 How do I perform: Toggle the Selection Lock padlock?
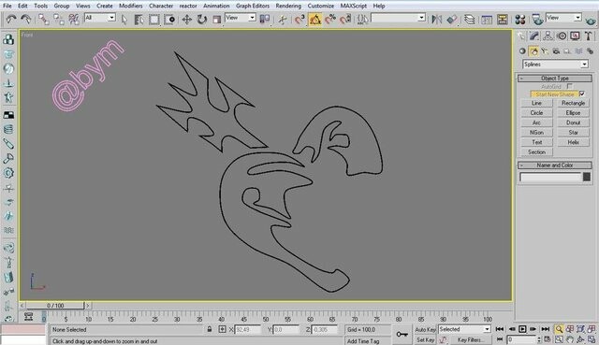click(x=210, y=329)
